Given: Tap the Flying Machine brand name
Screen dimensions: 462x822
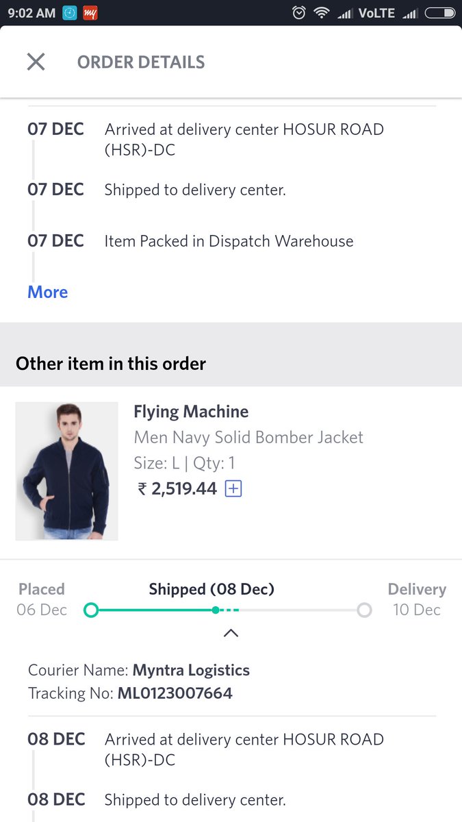Looking at the screenshot, I should tap(191, 412).
